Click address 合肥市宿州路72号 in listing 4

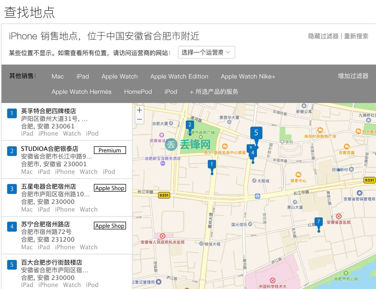point(46,232)
